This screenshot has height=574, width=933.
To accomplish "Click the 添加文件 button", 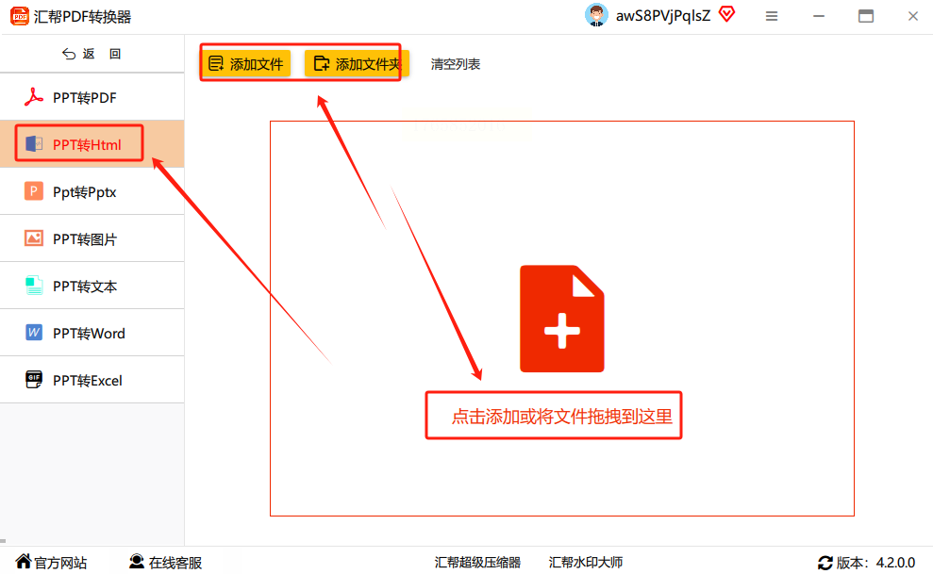I will [245, 63].
